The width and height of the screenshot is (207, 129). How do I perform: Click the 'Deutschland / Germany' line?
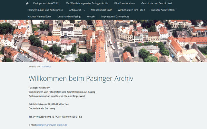point(42,108)
